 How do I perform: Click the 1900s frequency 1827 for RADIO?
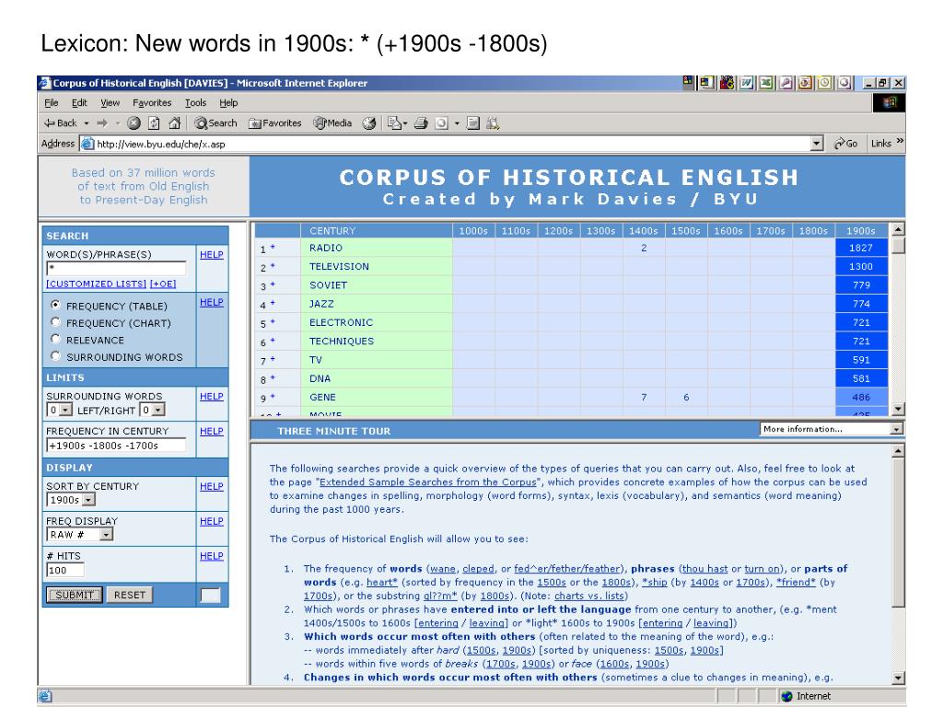point(861,248)
